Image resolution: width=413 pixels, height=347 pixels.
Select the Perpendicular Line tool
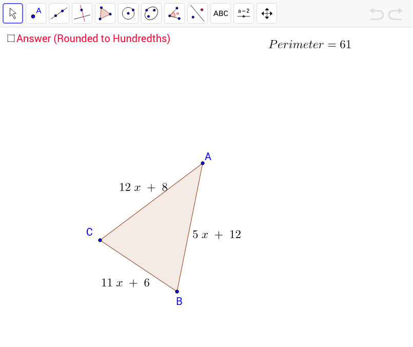tap(82, 13)
